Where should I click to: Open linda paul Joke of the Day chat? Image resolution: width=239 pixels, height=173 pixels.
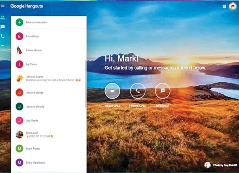coord(49,134)
